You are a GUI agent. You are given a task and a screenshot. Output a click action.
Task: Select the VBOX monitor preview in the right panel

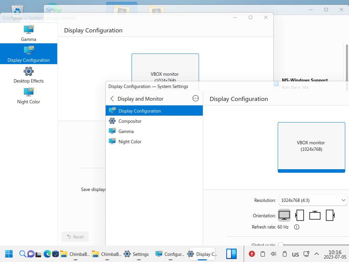(x=311, y=146)
